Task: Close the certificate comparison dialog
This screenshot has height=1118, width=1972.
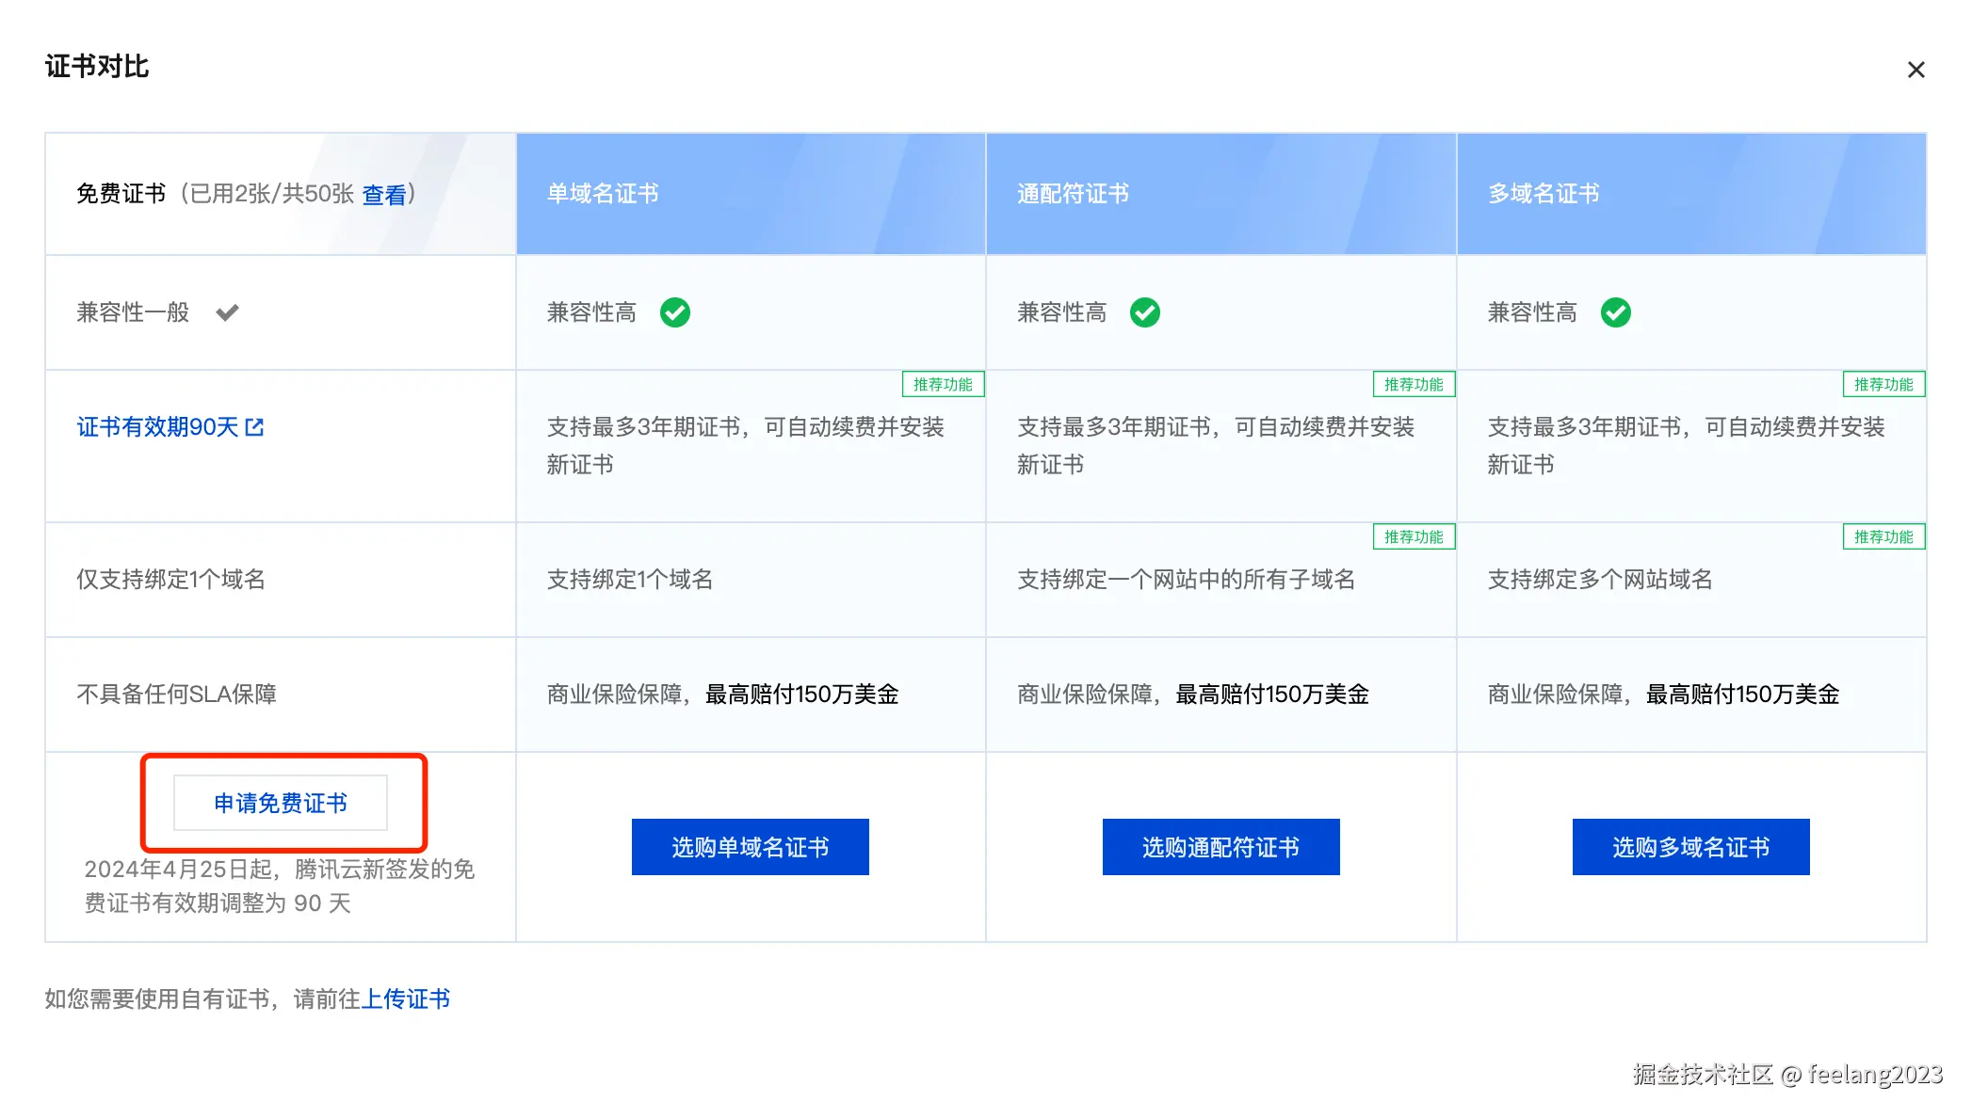Action: point(1915,71)
